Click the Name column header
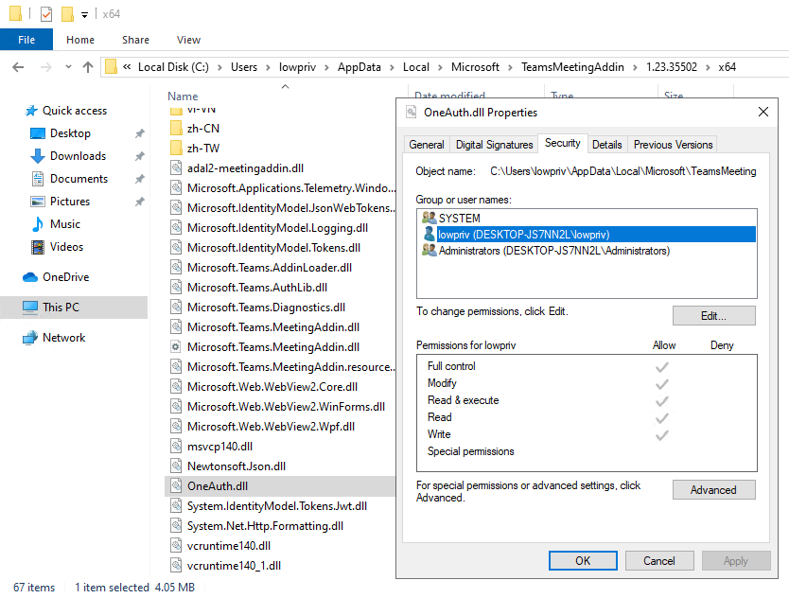The image size is (789, 598). click(x=183, y=97)
